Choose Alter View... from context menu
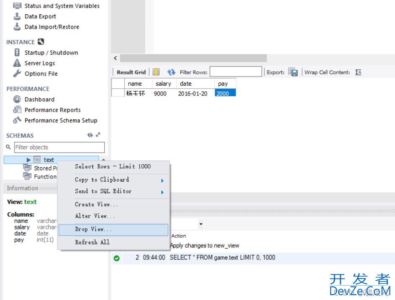 tap(114, 216)
